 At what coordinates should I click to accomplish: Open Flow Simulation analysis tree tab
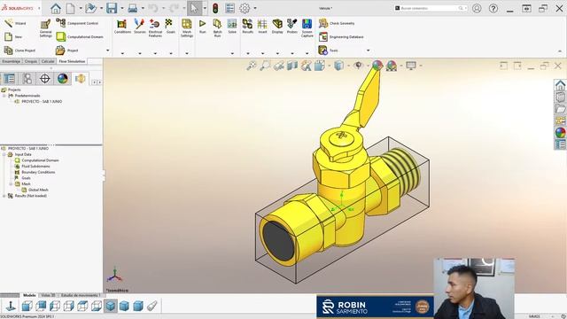pyautogui.click(x=80, y=79)
